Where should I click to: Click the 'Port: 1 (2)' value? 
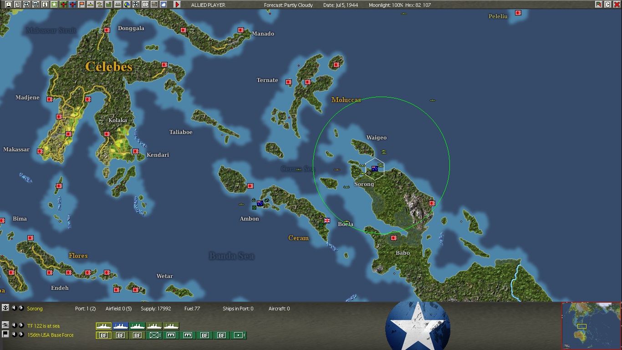point(86,309)
